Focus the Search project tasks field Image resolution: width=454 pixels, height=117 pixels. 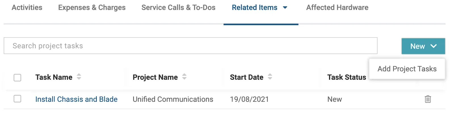tap(190, 46)
